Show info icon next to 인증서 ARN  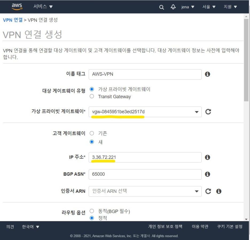tap(219, 191)
